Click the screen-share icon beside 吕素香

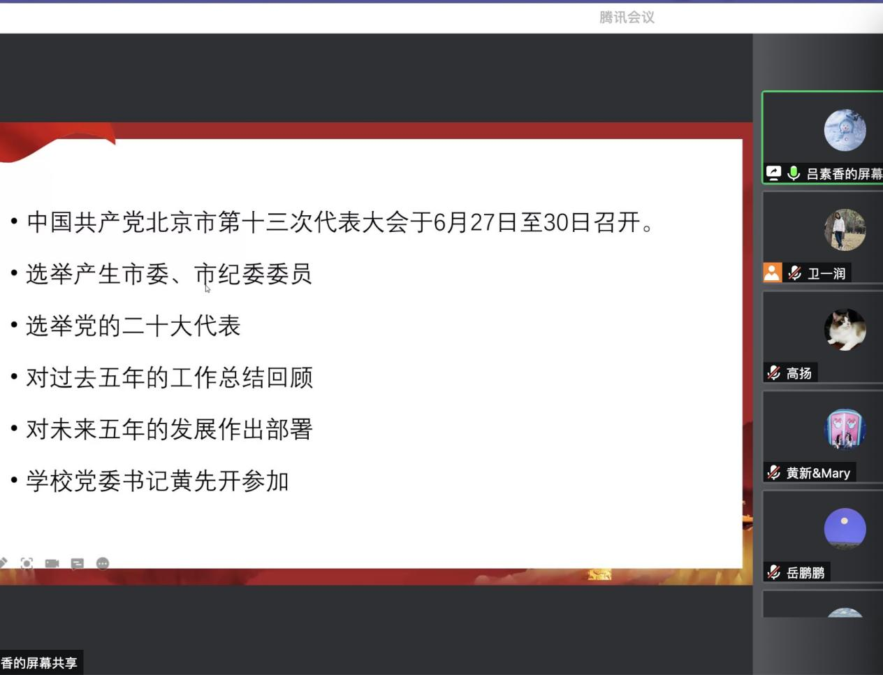coord(773,173)
